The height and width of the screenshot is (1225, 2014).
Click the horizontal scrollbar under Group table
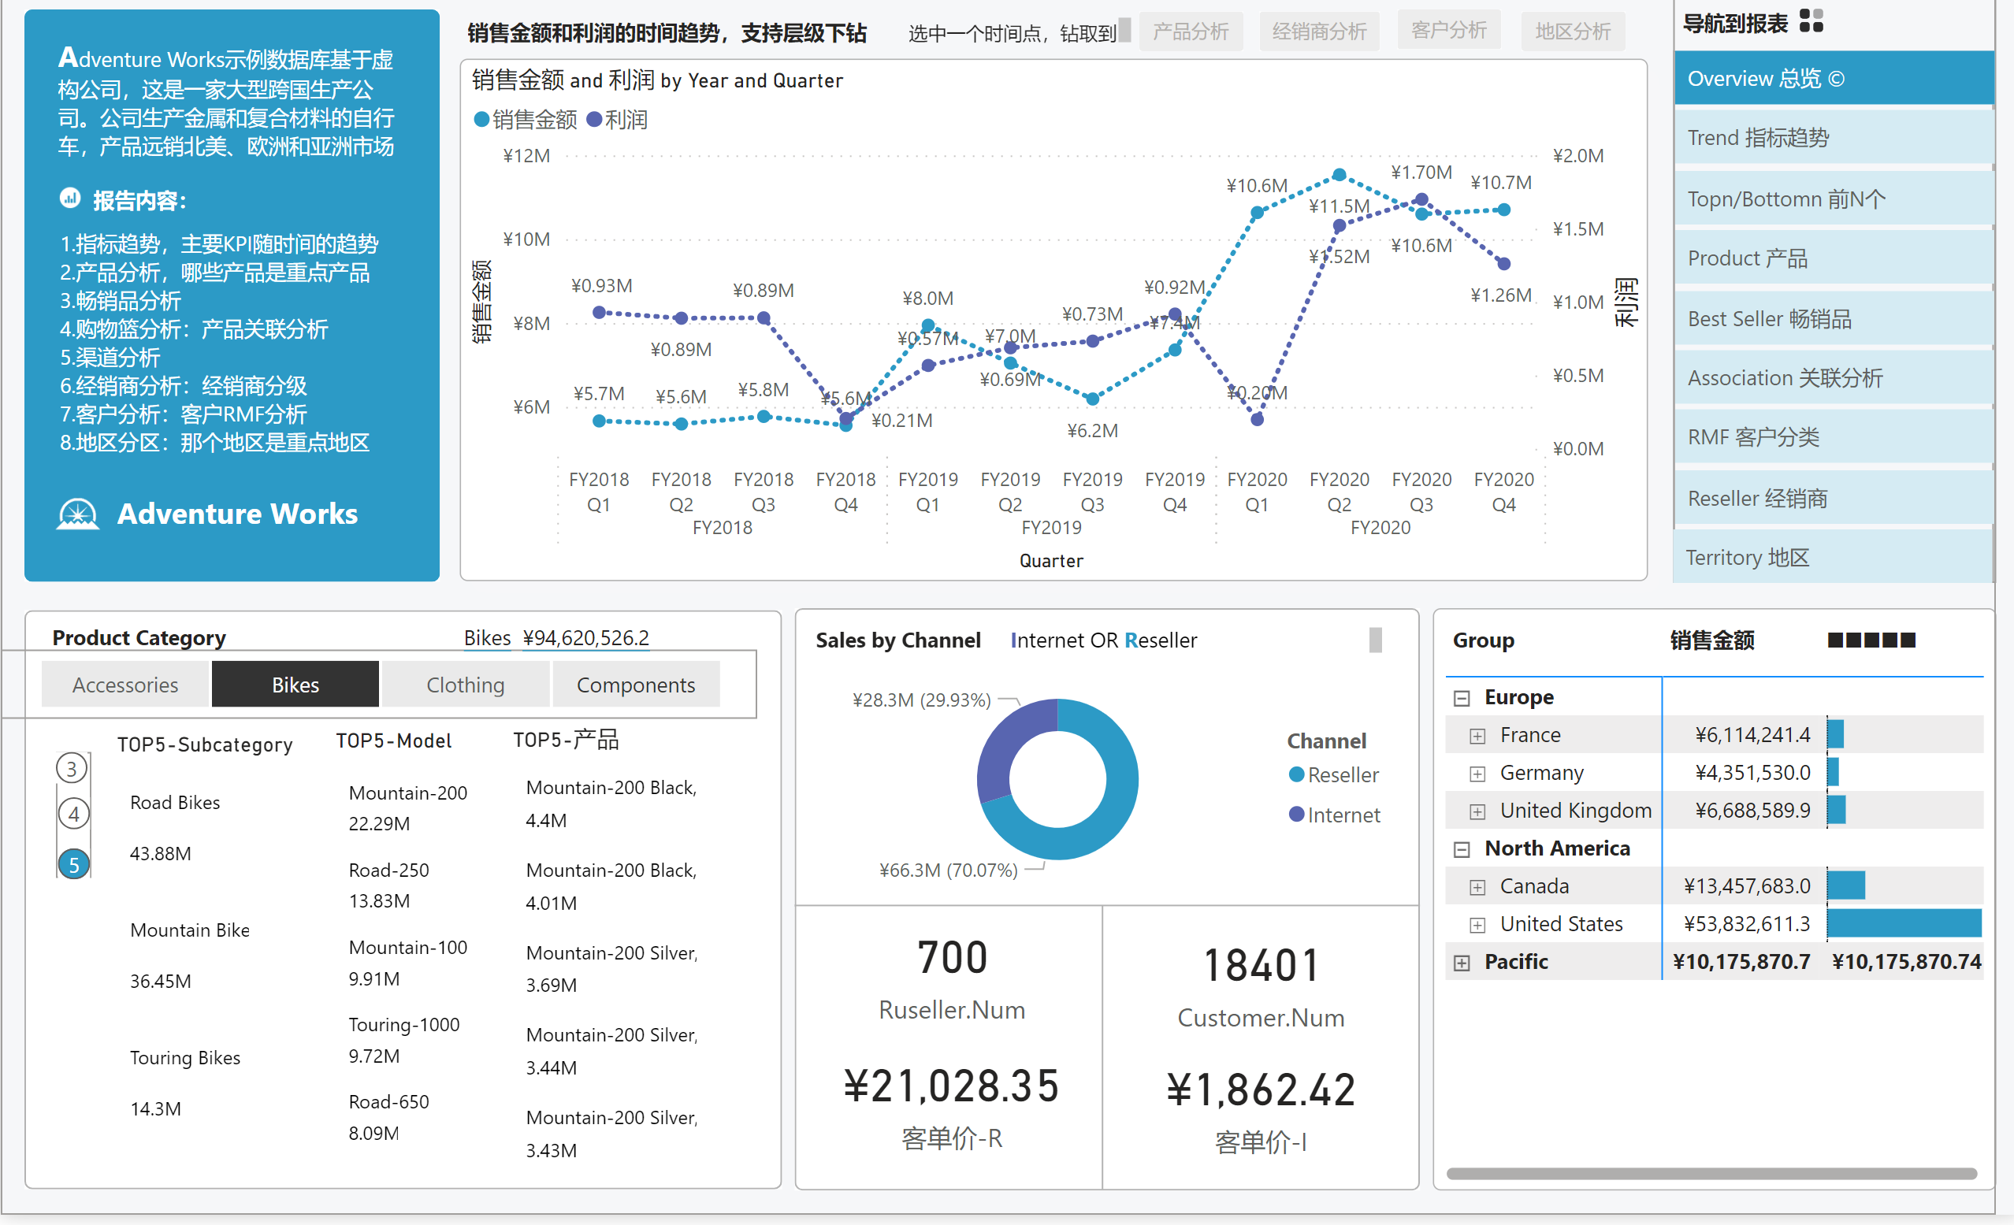coord(1711,1174)
